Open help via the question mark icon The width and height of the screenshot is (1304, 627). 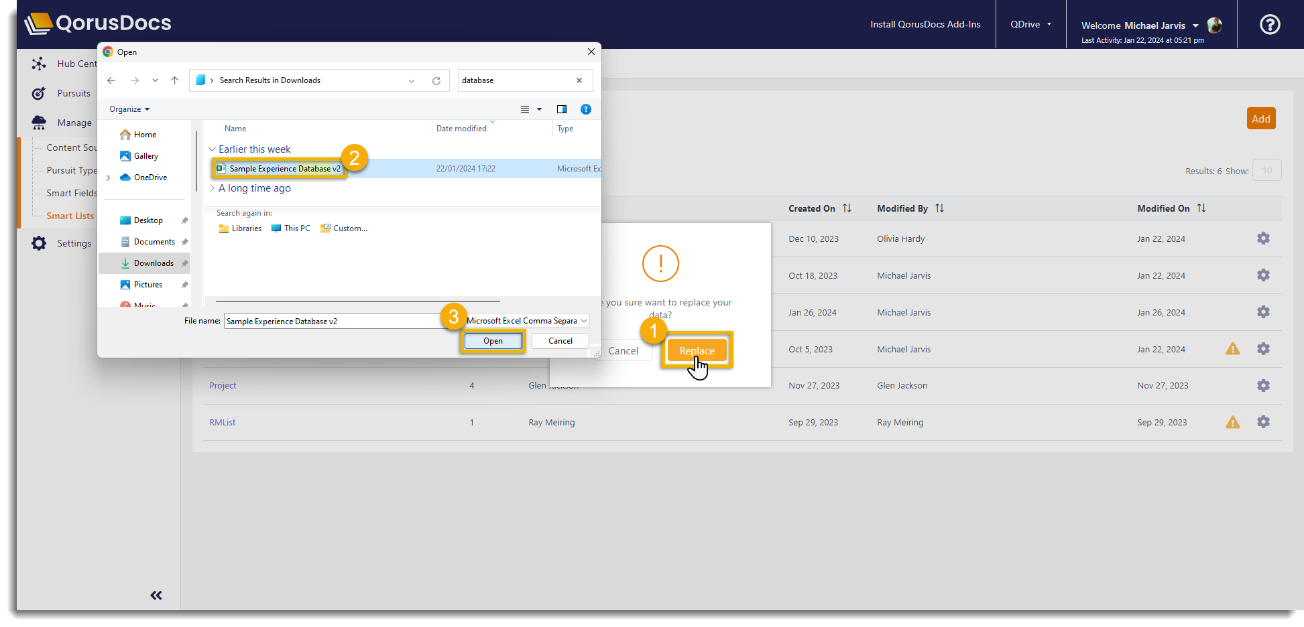(x=1270, y=24)
